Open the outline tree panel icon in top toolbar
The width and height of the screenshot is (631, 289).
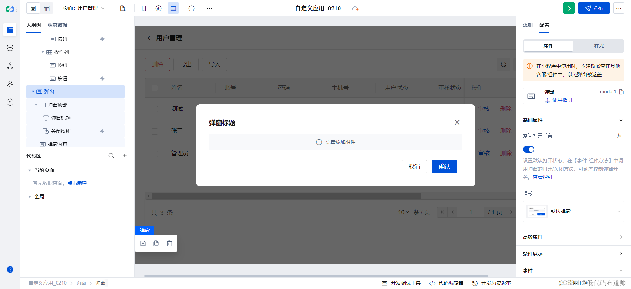(33, 8)
